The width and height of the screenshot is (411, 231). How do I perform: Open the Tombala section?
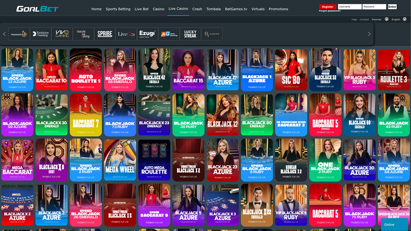(213, 9)
